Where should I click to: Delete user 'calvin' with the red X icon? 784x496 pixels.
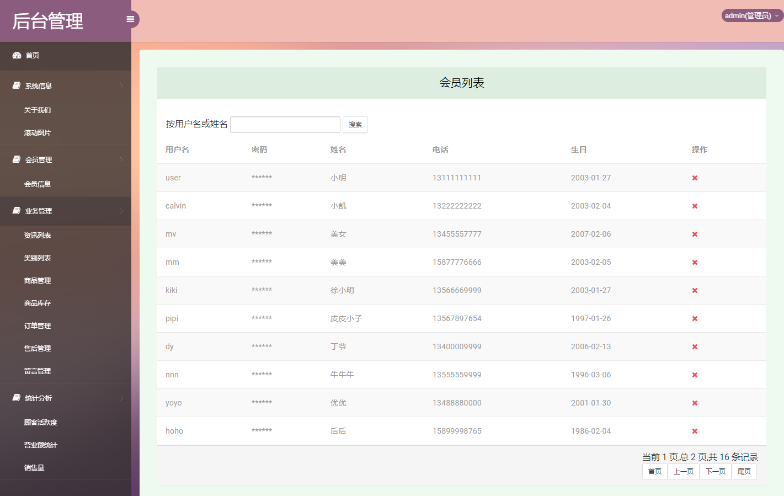click(695, 206)
